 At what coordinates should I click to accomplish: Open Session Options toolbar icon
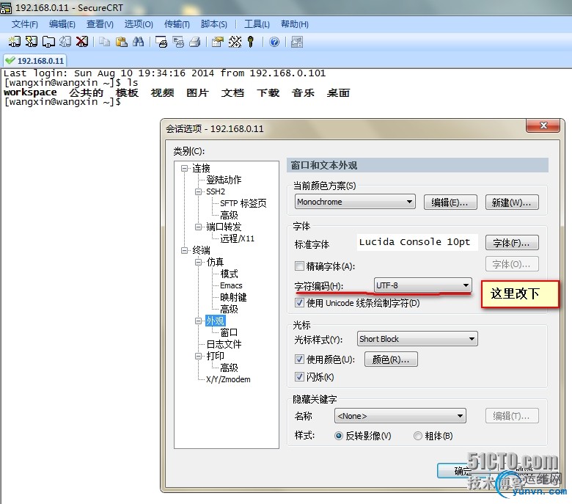217,42
